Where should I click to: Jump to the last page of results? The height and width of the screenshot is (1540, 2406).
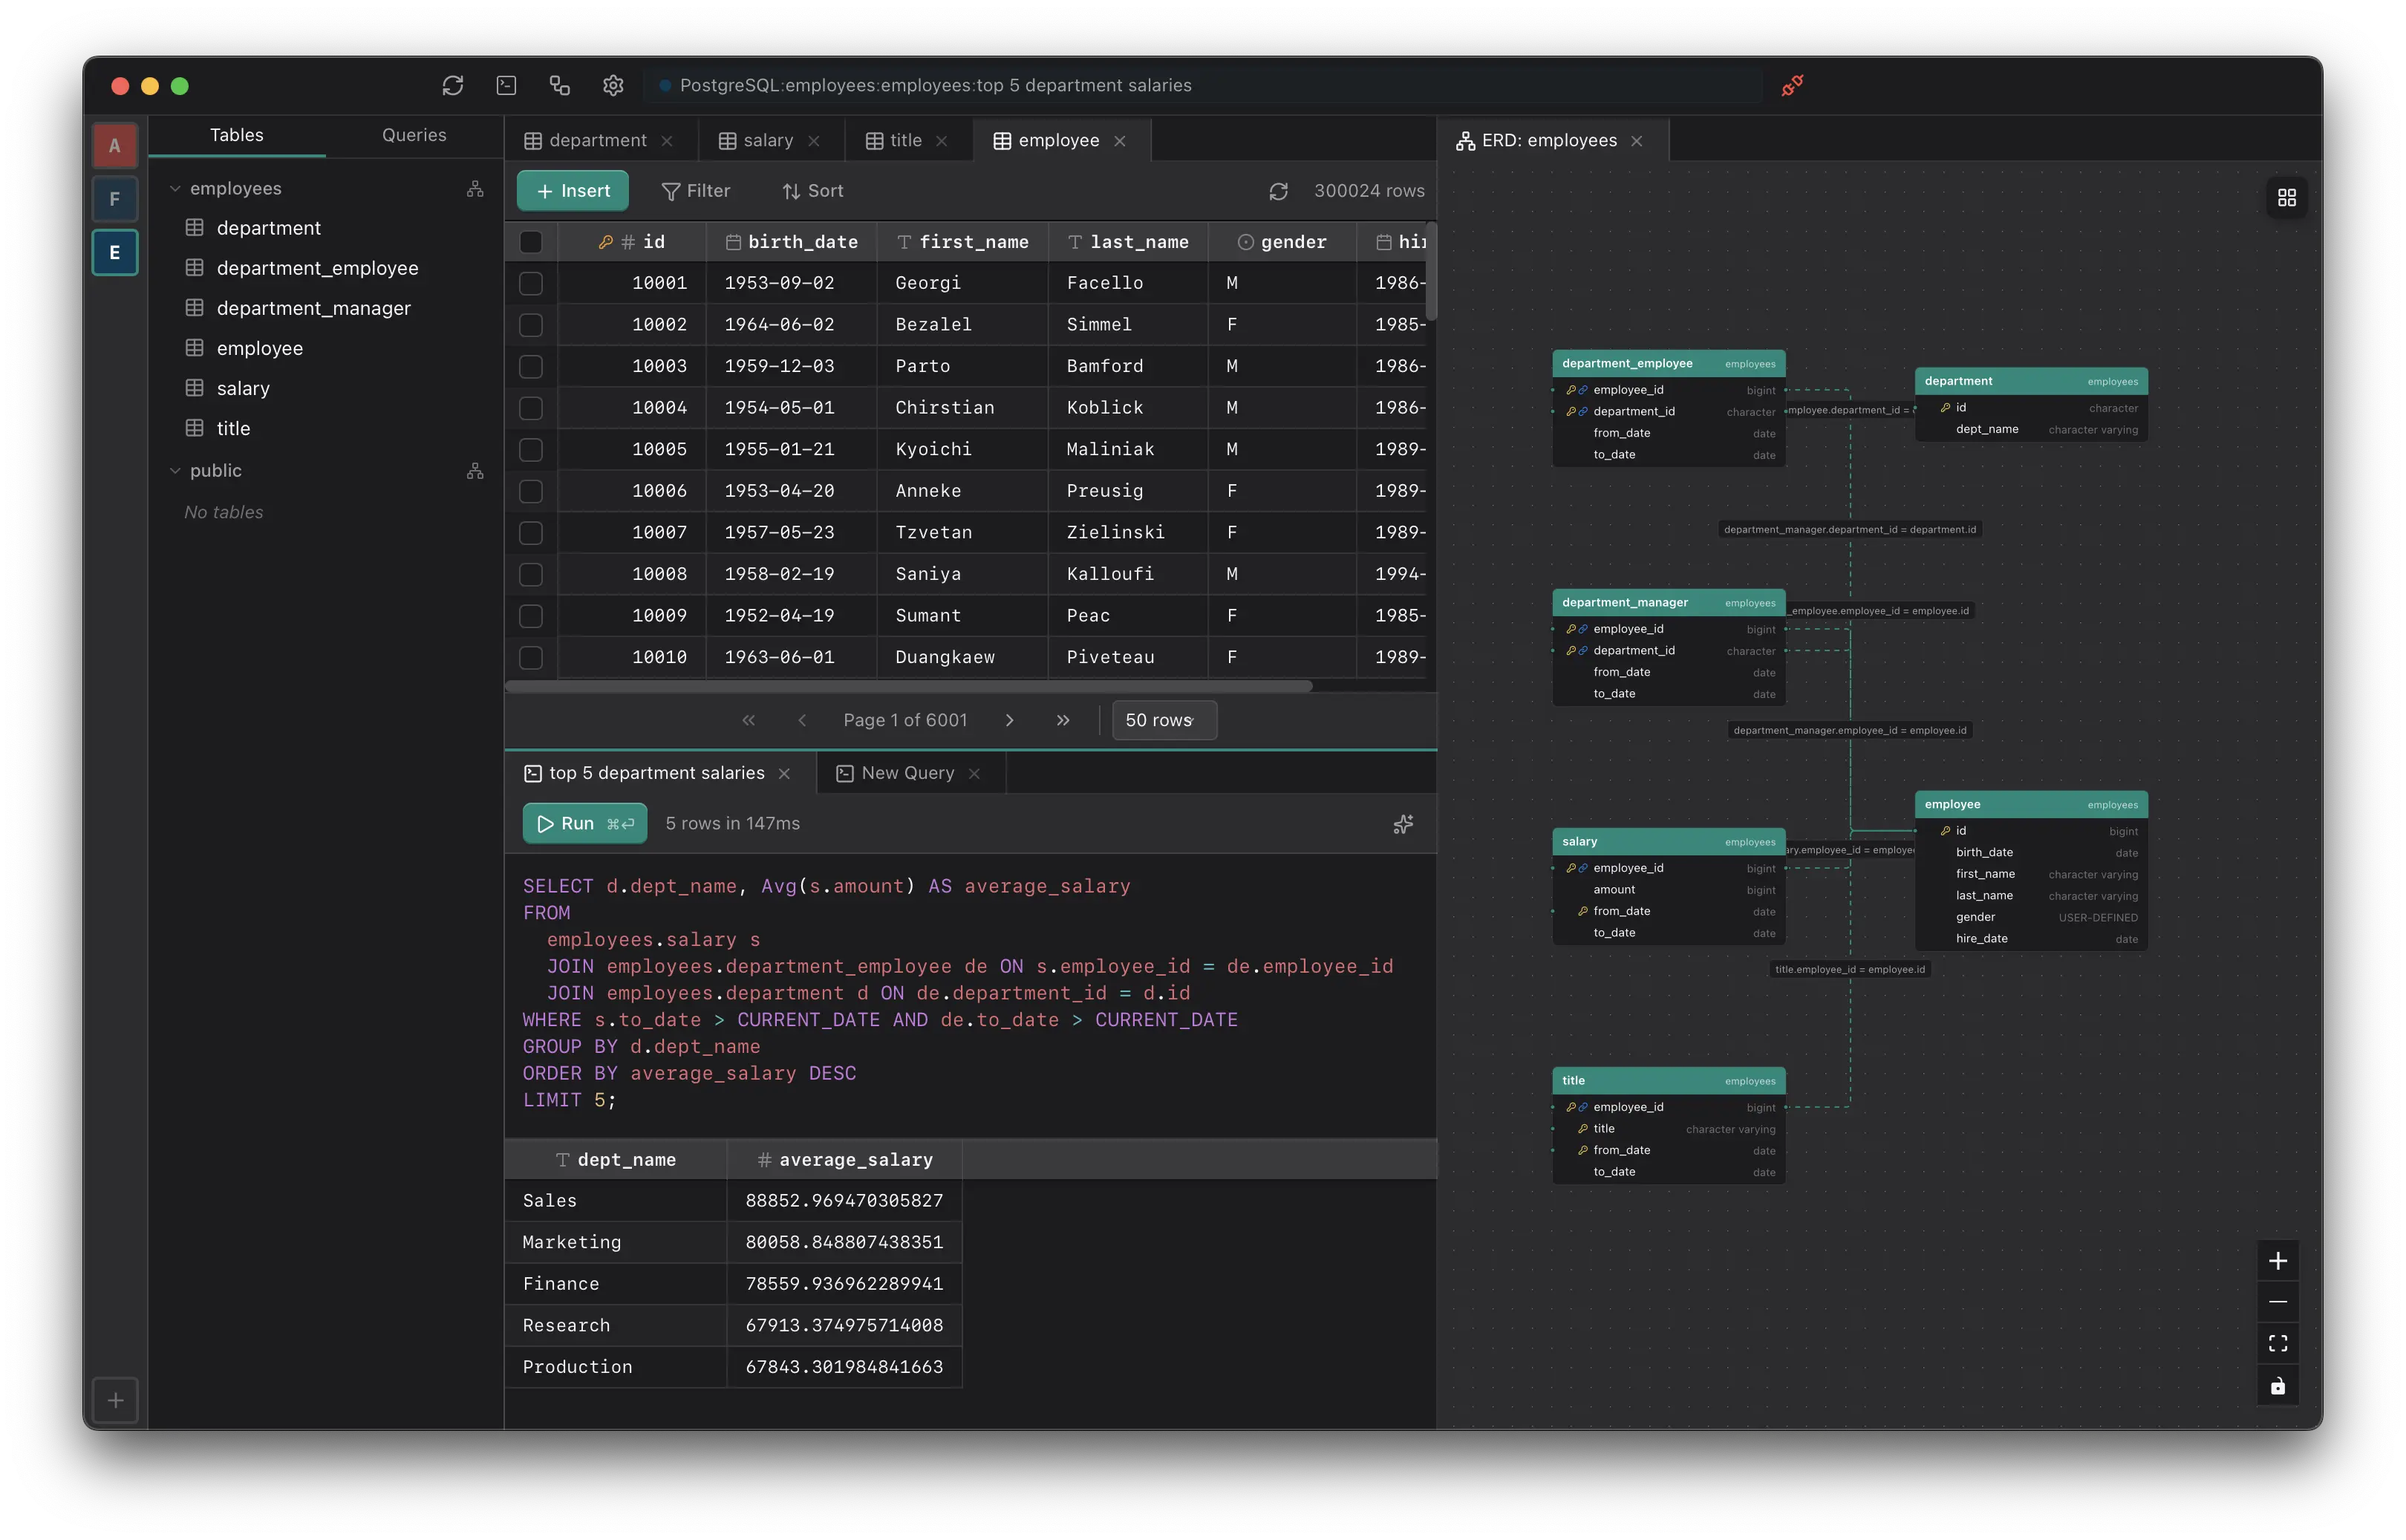[x=1063, y=720]
